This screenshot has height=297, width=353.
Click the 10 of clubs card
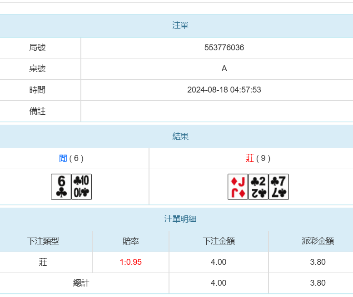[82, 186]
